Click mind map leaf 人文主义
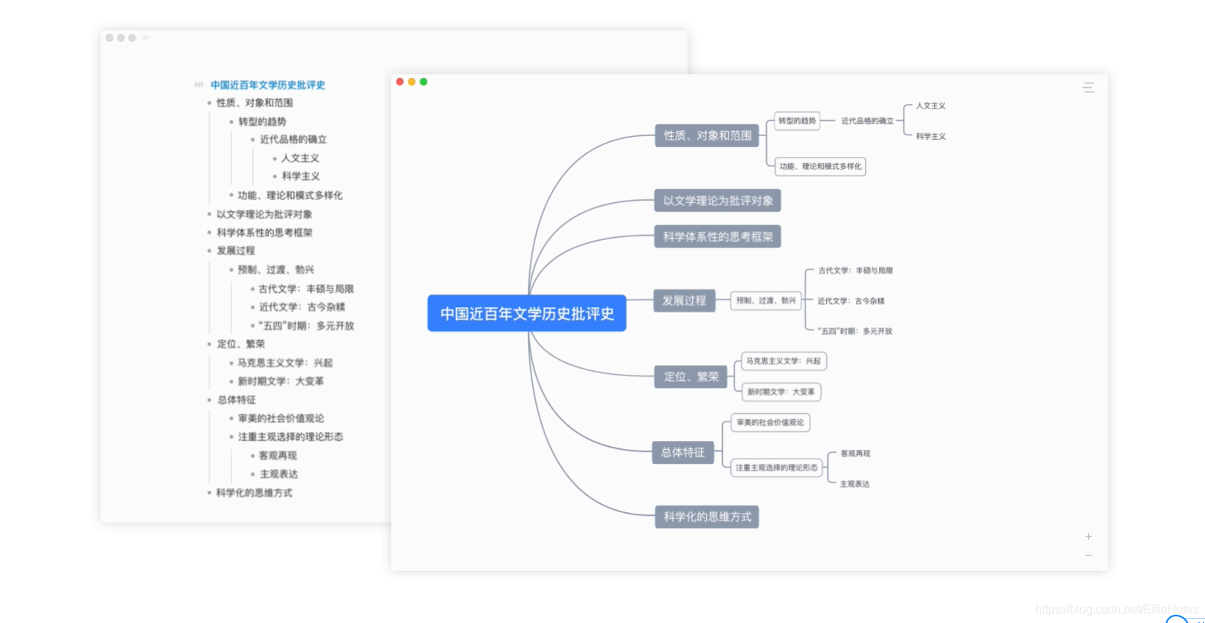The height and width of the screenshot is (623, 1205). click(930, 106)
